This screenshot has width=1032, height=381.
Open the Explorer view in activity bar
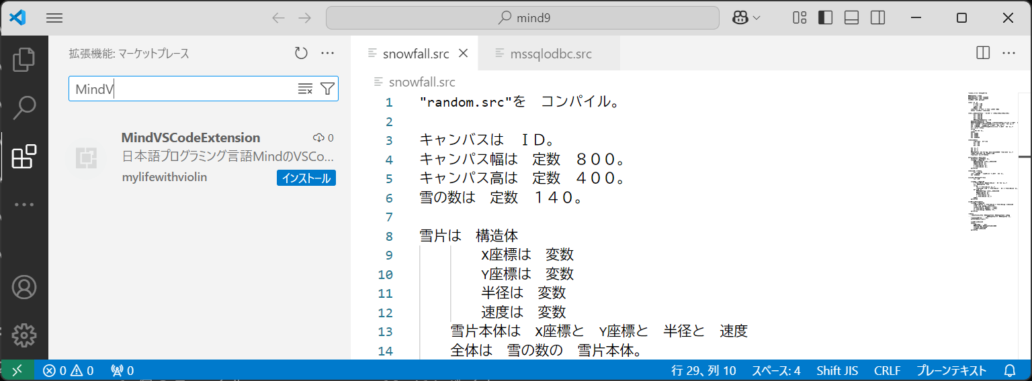point(24,59)
